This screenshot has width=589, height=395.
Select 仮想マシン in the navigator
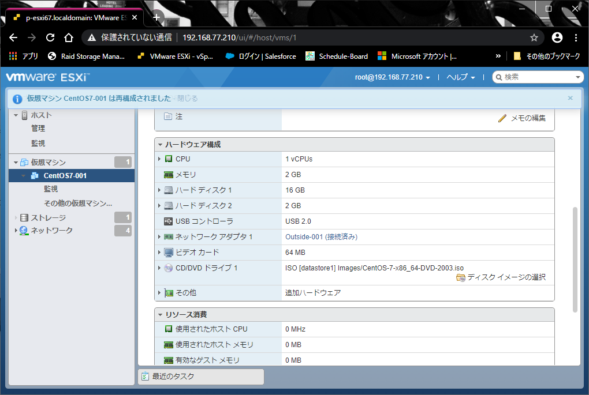(48, 163)
